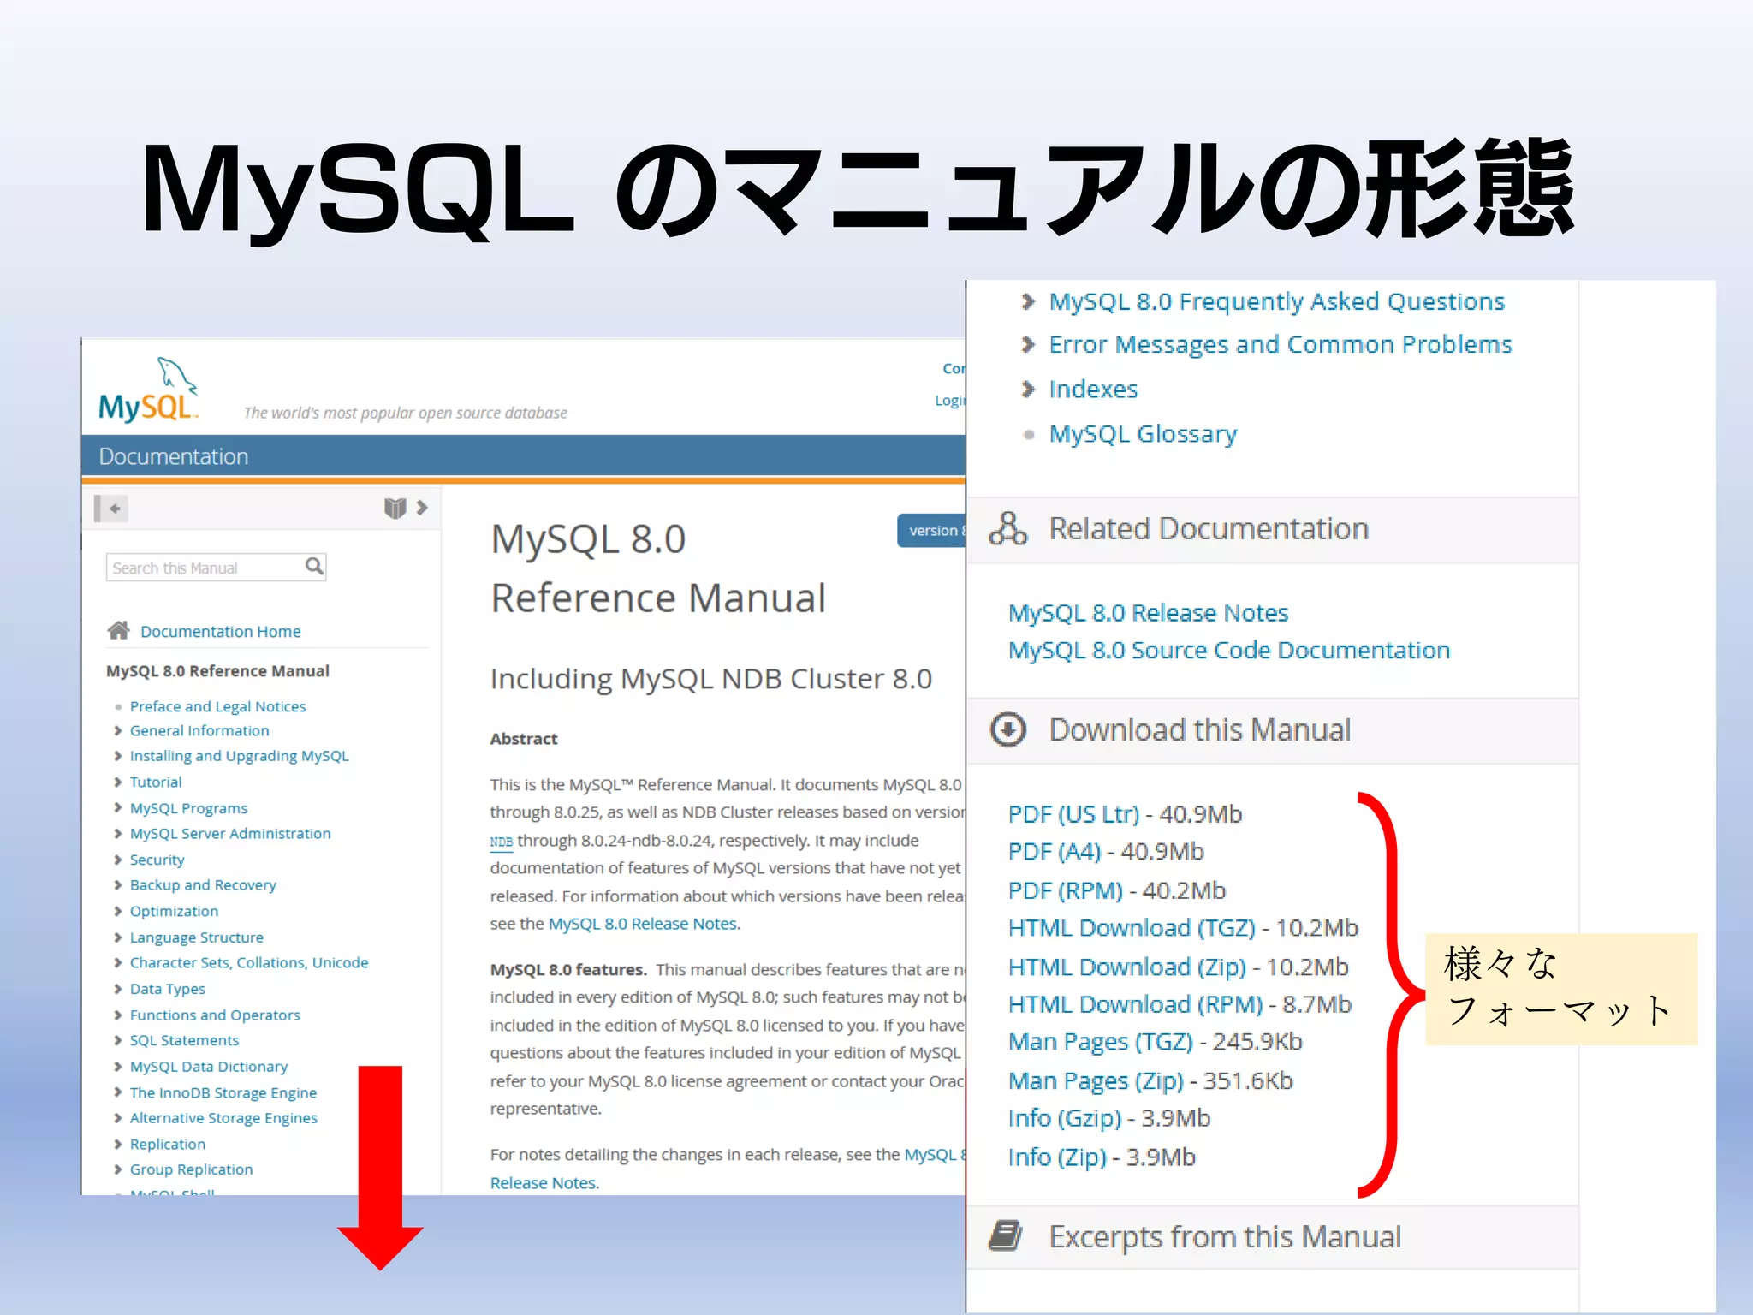
Task: Click the Excerpts from this Manual book icon
Action: tap(1006, 1236)
